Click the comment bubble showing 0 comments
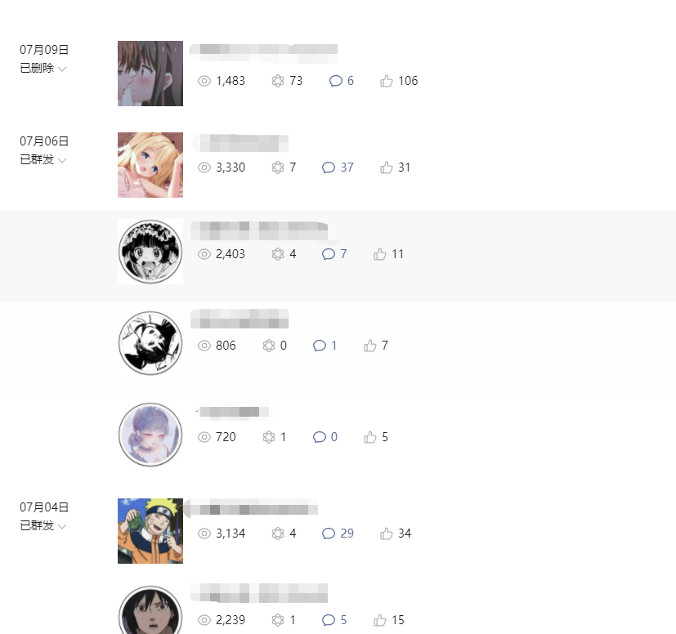676x634 pixels. tap(319, 437)
